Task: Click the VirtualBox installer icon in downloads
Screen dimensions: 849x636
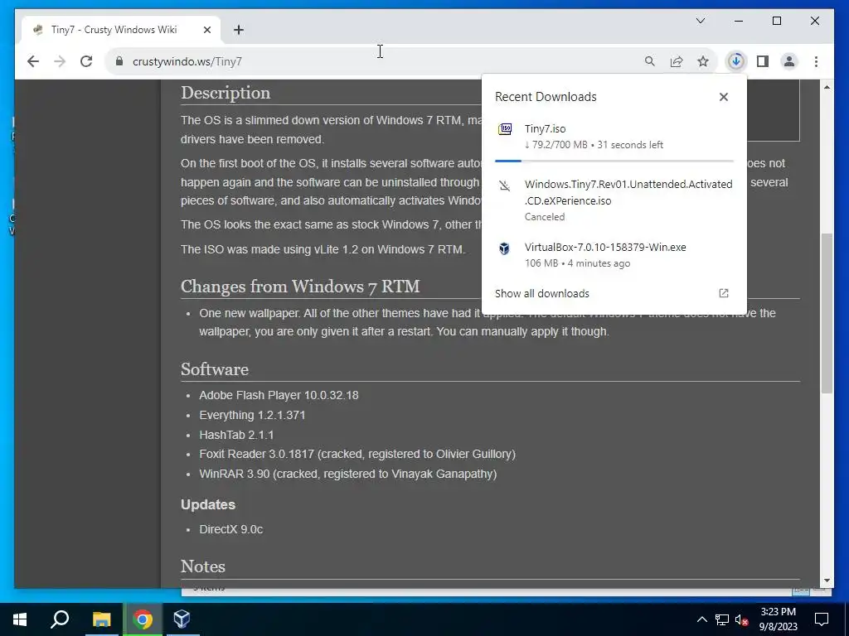Action: (x=505, y=248)
